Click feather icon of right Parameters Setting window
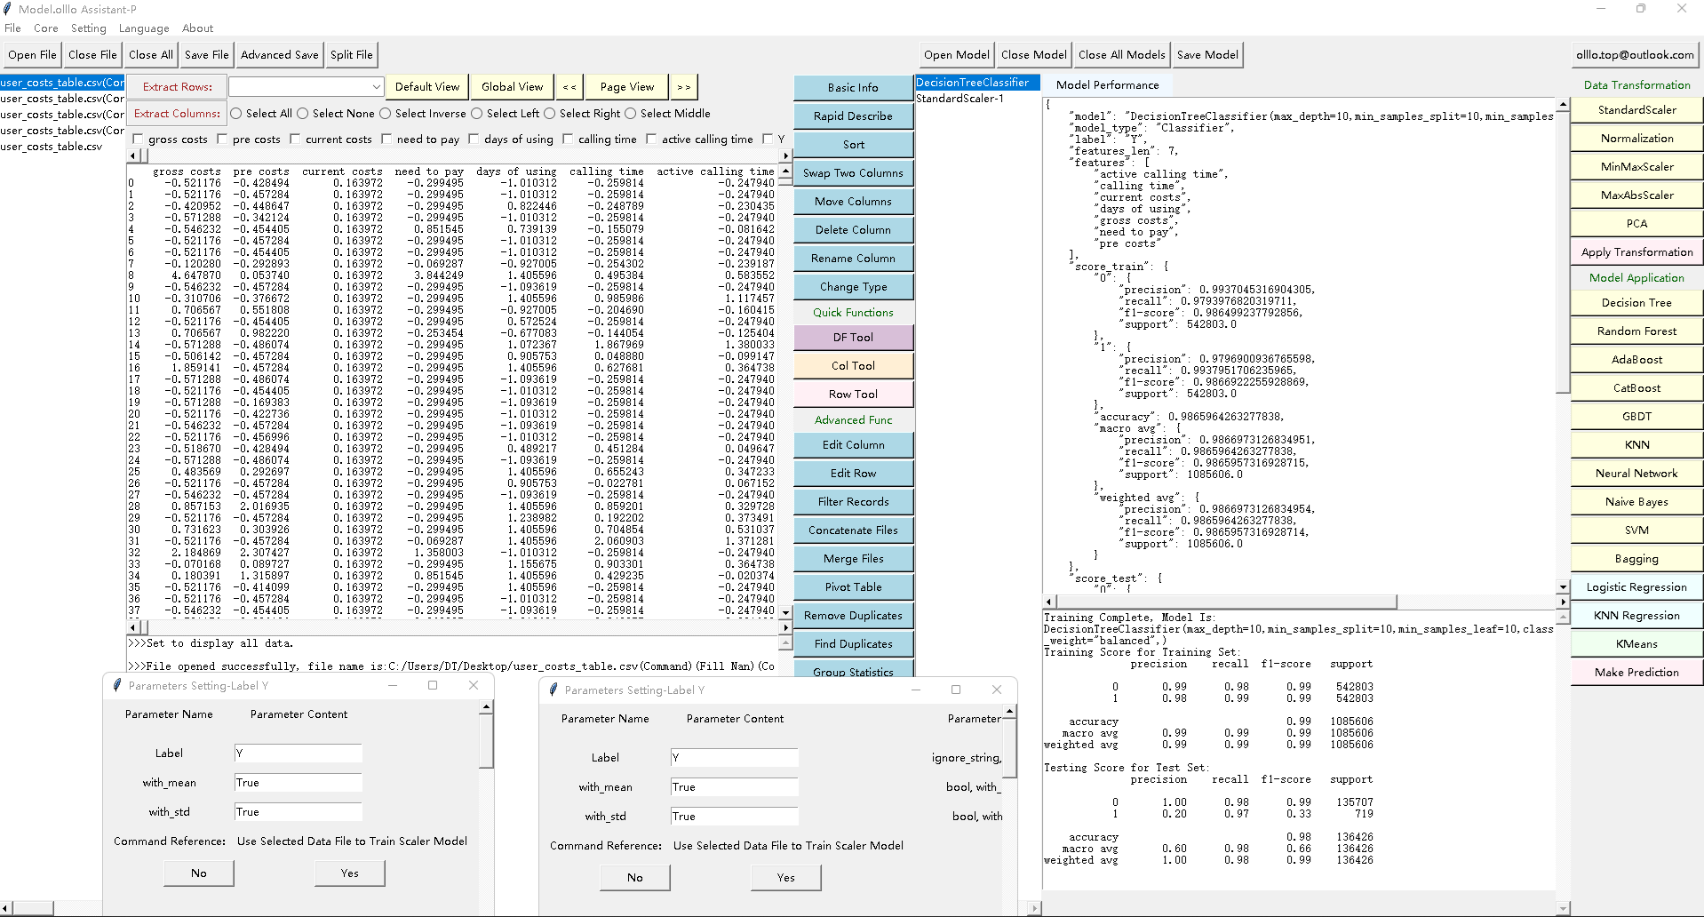 click(x=553, y=690)
